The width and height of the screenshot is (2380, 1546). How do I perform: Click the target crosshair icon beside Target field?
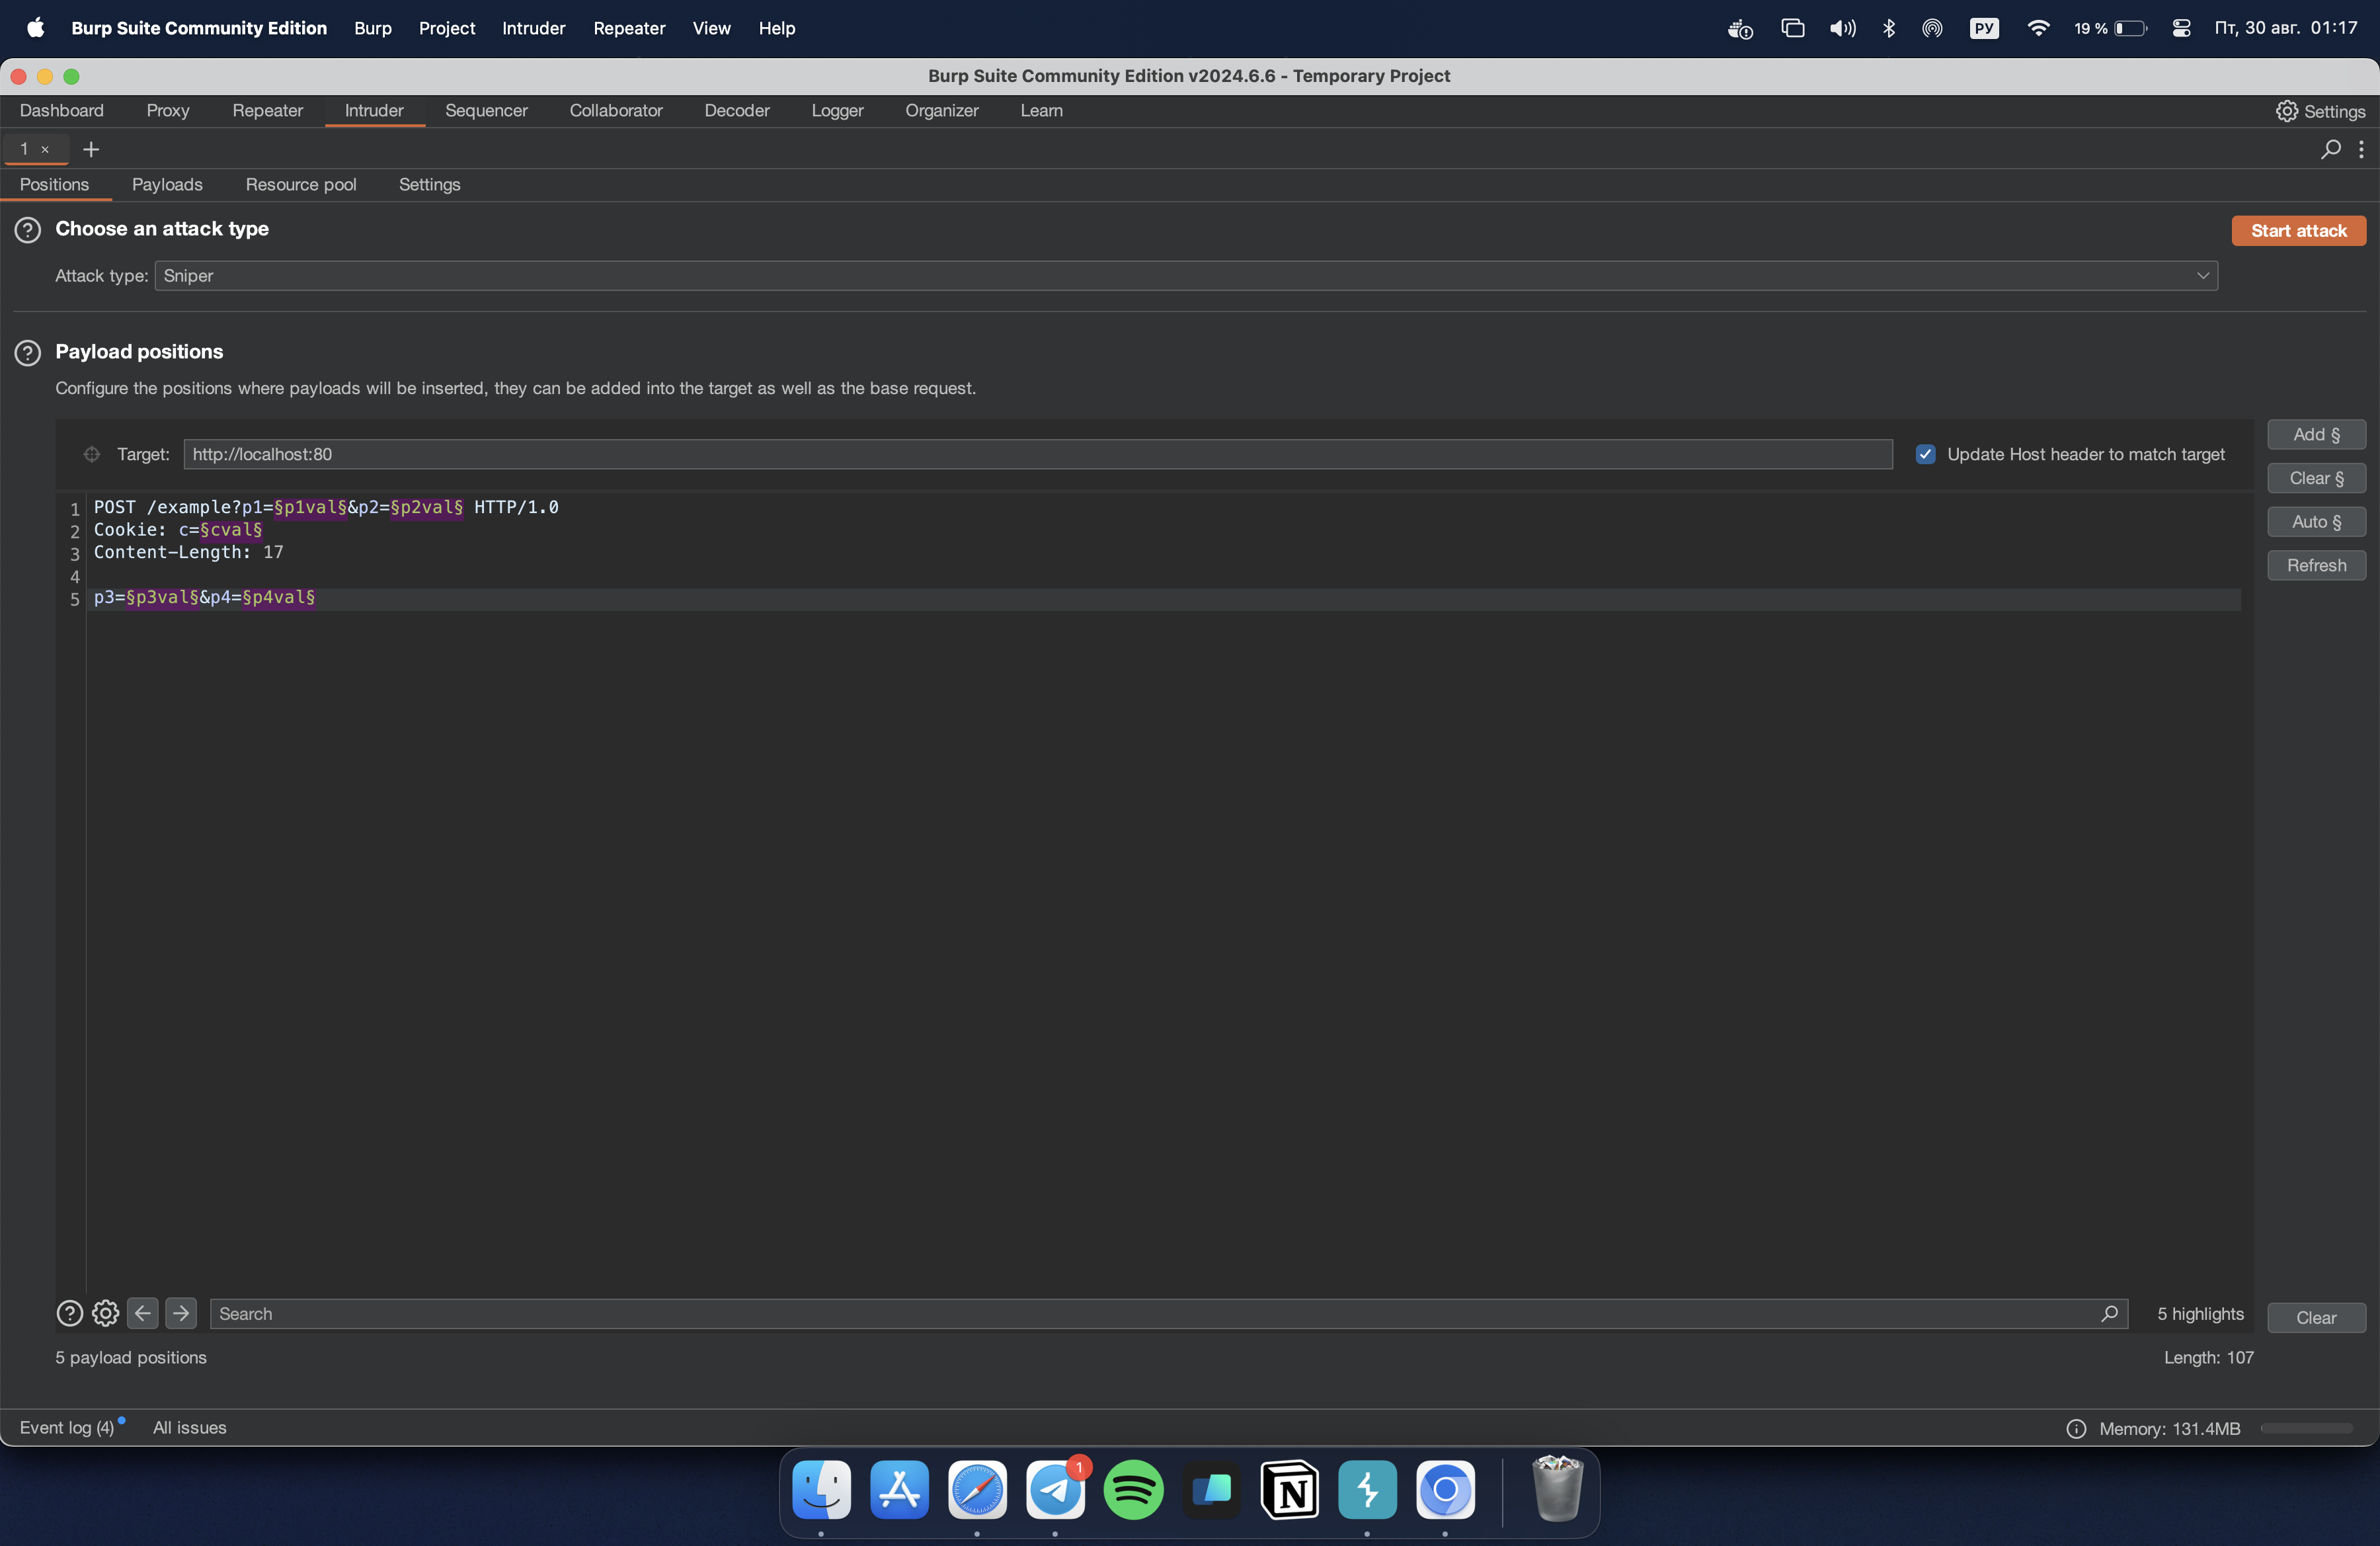(91, 454)
